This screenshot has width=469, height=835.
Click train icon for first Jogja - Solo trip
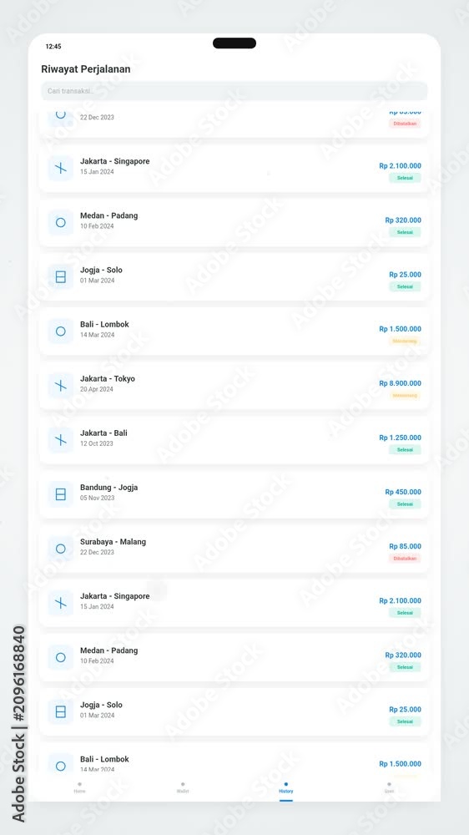pyautogui.click(x=61, y=277)
